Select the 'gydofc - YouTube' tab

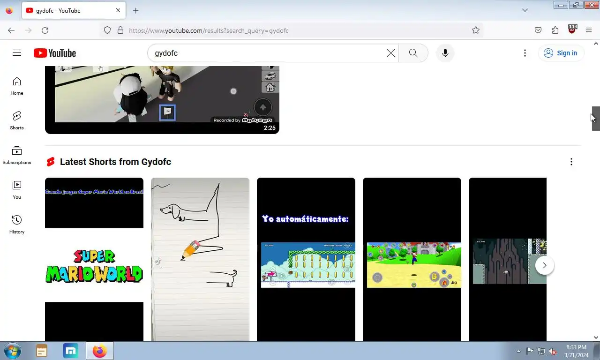coord(74,10)
